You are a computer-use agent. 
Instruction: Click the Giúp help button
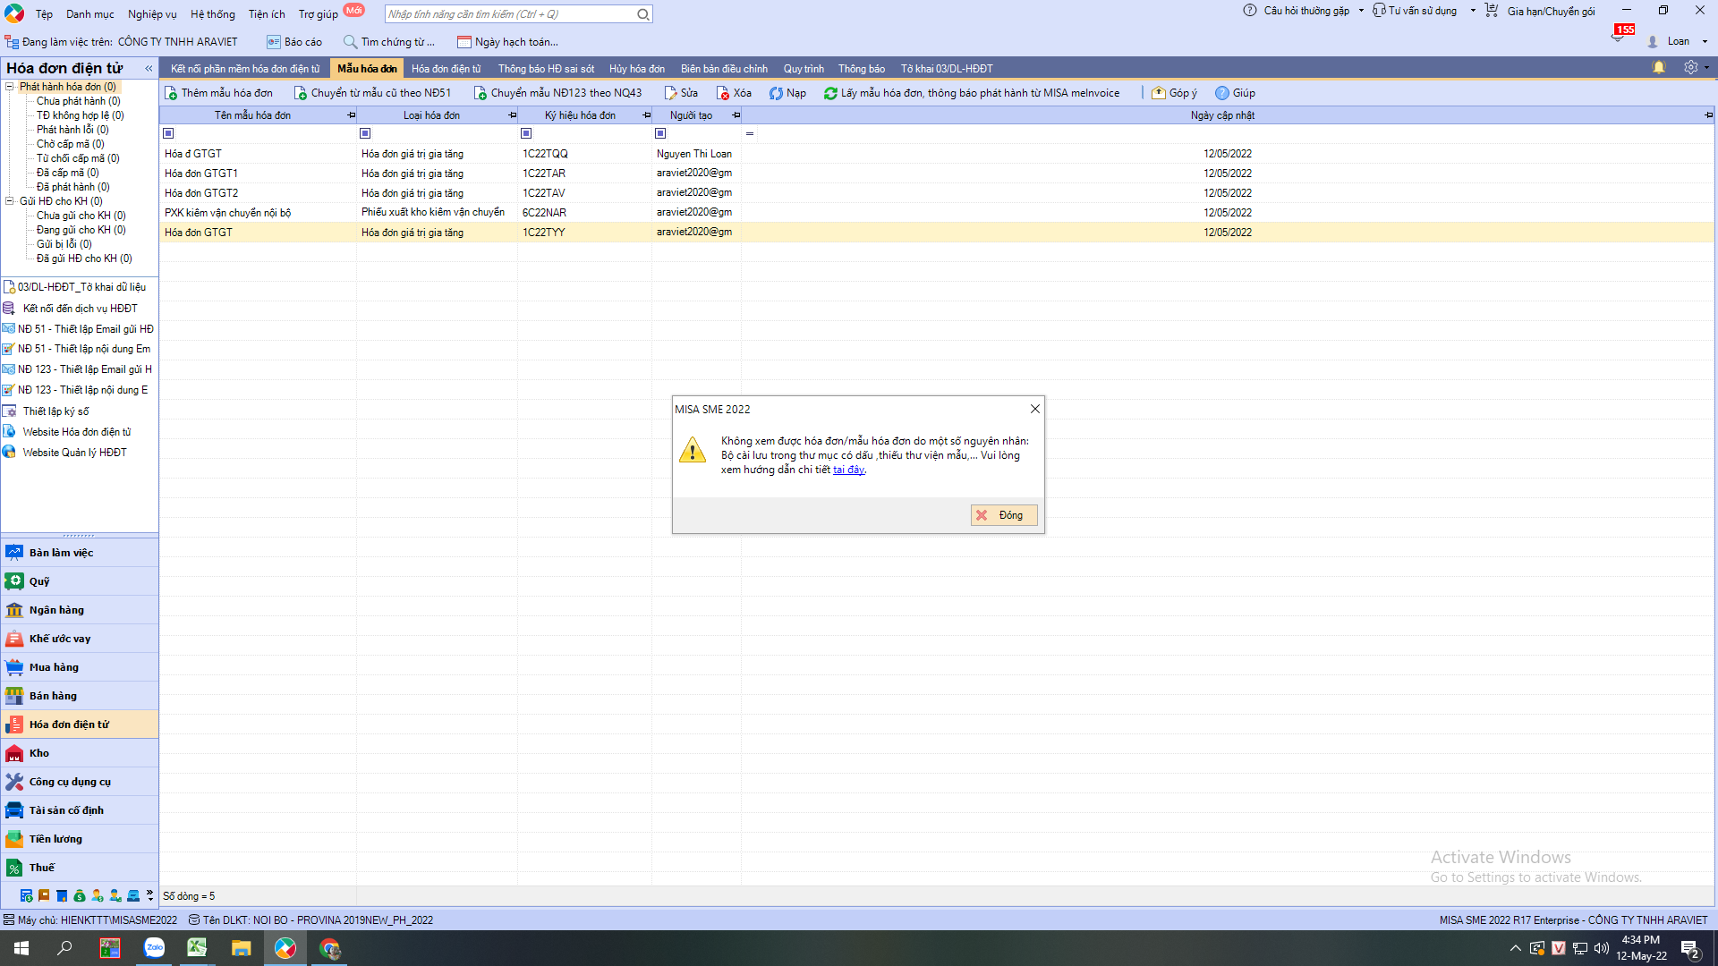coord(1235,93)
